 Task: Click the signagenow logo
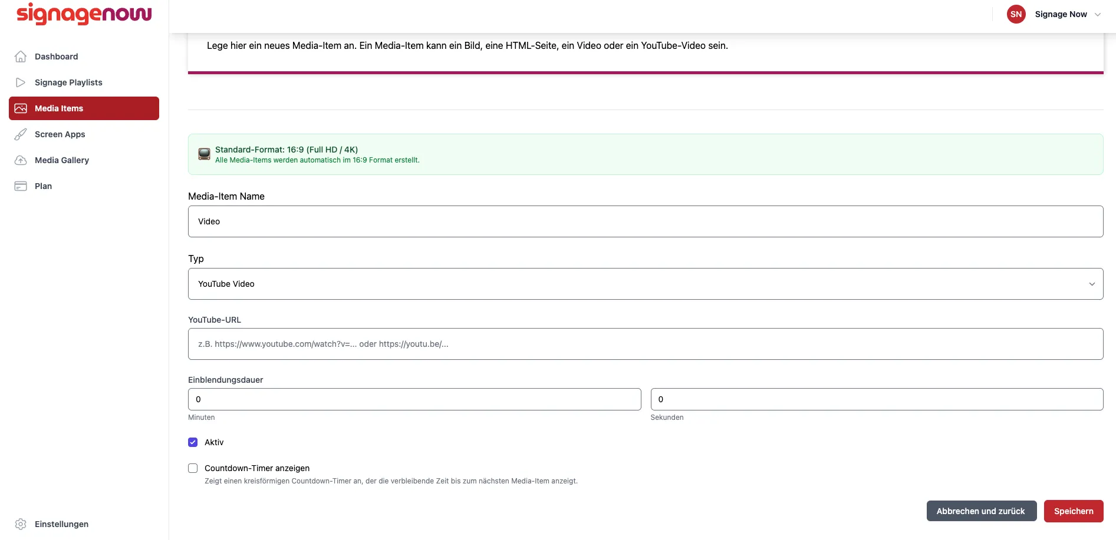[84, 14]
